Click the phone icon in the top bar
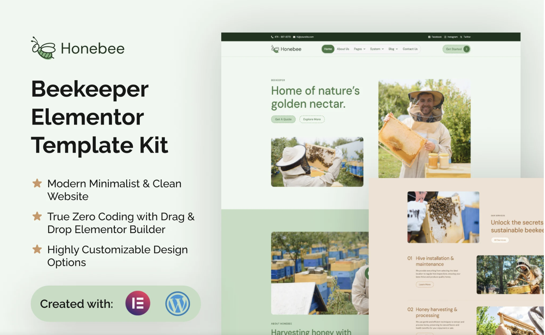Image resolution: width=545 pixels, height=335 pixels. click(272, 37)
